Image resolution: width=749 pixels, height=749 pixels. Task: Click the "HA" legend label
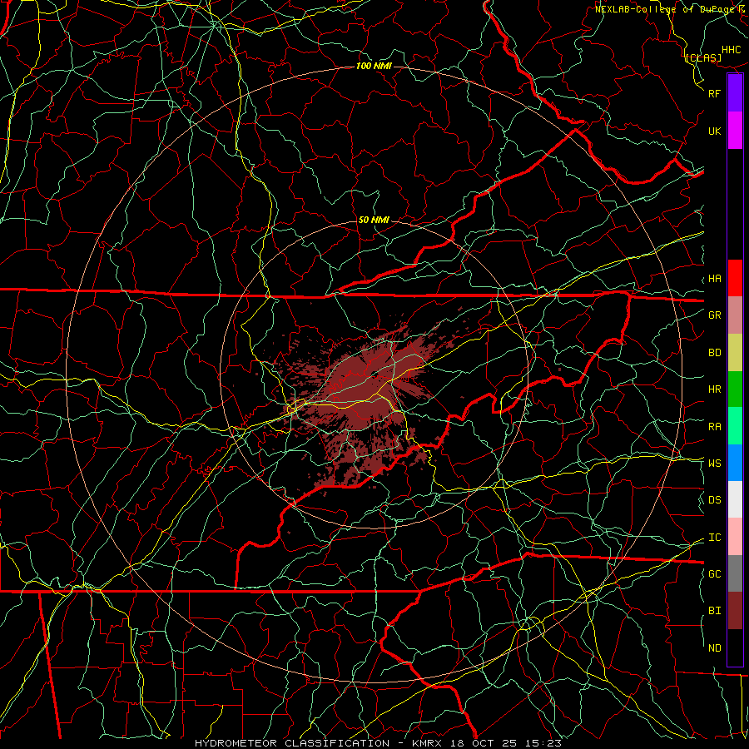(x=715, y=278)
